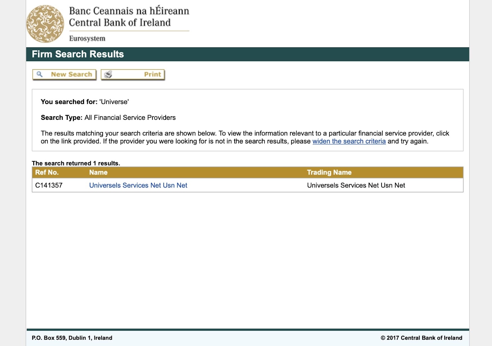
Task: Click the Search Type All Financial Service Providers line
Action: pos(108,117)
